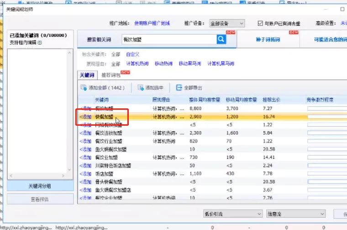Click search volume value 1,100
This screenshot has width=347, height=230.
click(x=195, y=174)
